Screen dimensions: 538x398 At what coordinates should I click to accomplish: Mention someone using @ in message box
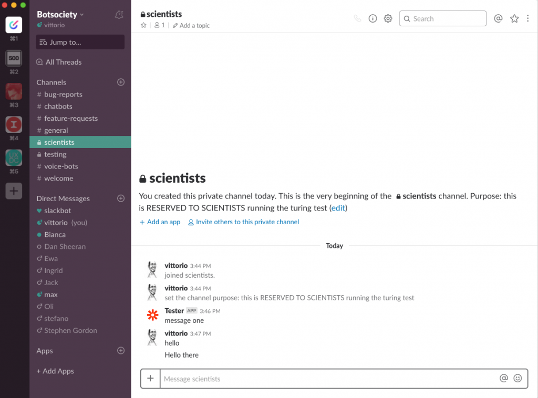(503, 378)
